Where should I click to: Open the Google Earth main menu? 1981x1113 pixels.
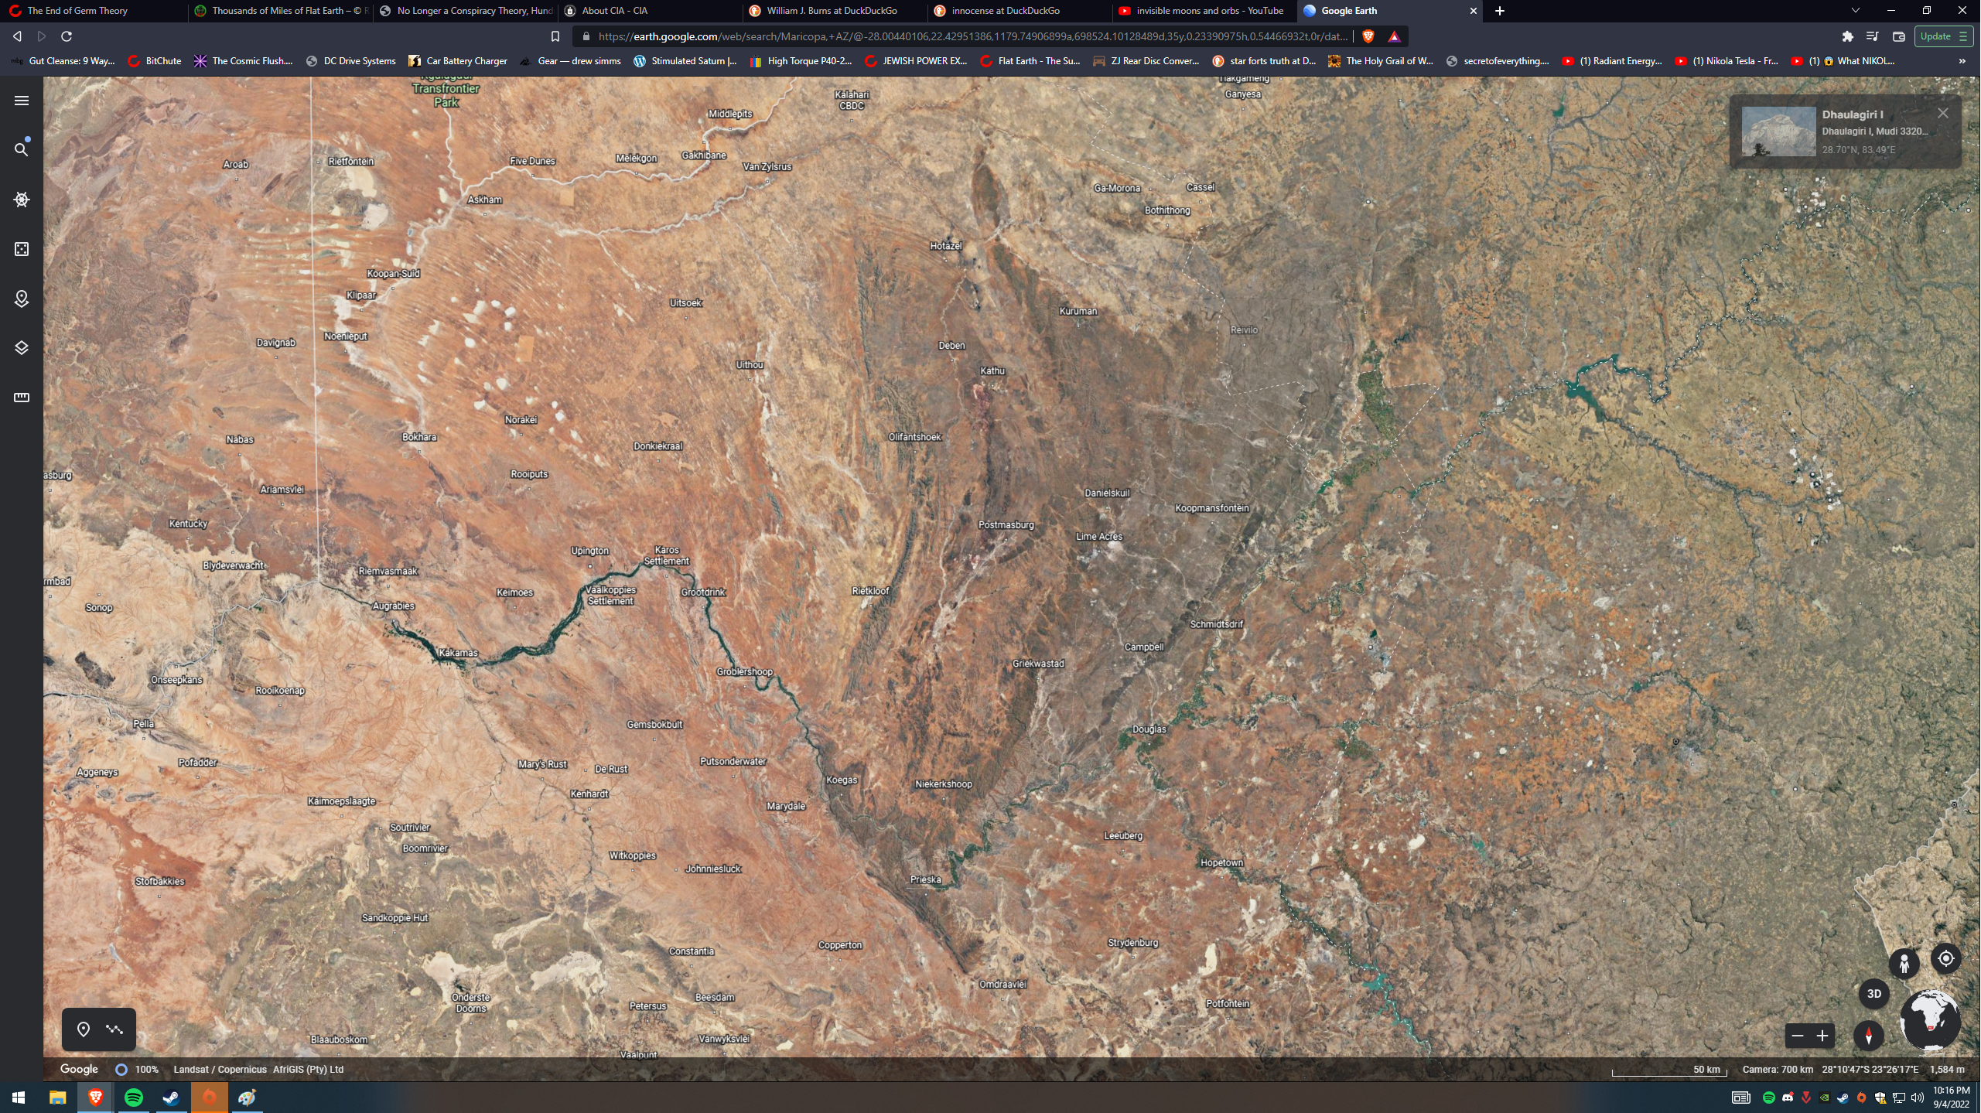[22, 101]
